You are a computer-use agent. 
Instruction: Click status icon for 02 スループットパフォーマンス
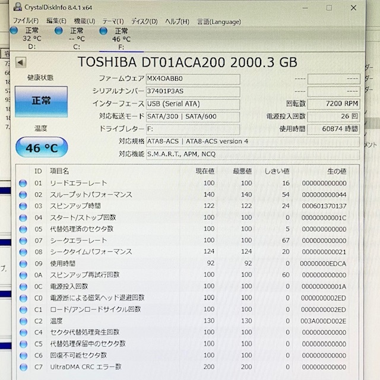click(23, 195)
